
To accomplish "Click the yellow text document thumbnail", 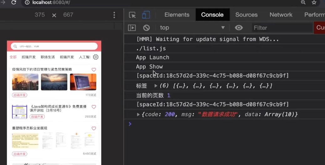I will click(25, 141).
